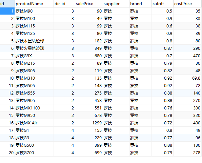Select product name 罗技火星轨迹球
The image size is (202, 163).
(x=30, y=48)
